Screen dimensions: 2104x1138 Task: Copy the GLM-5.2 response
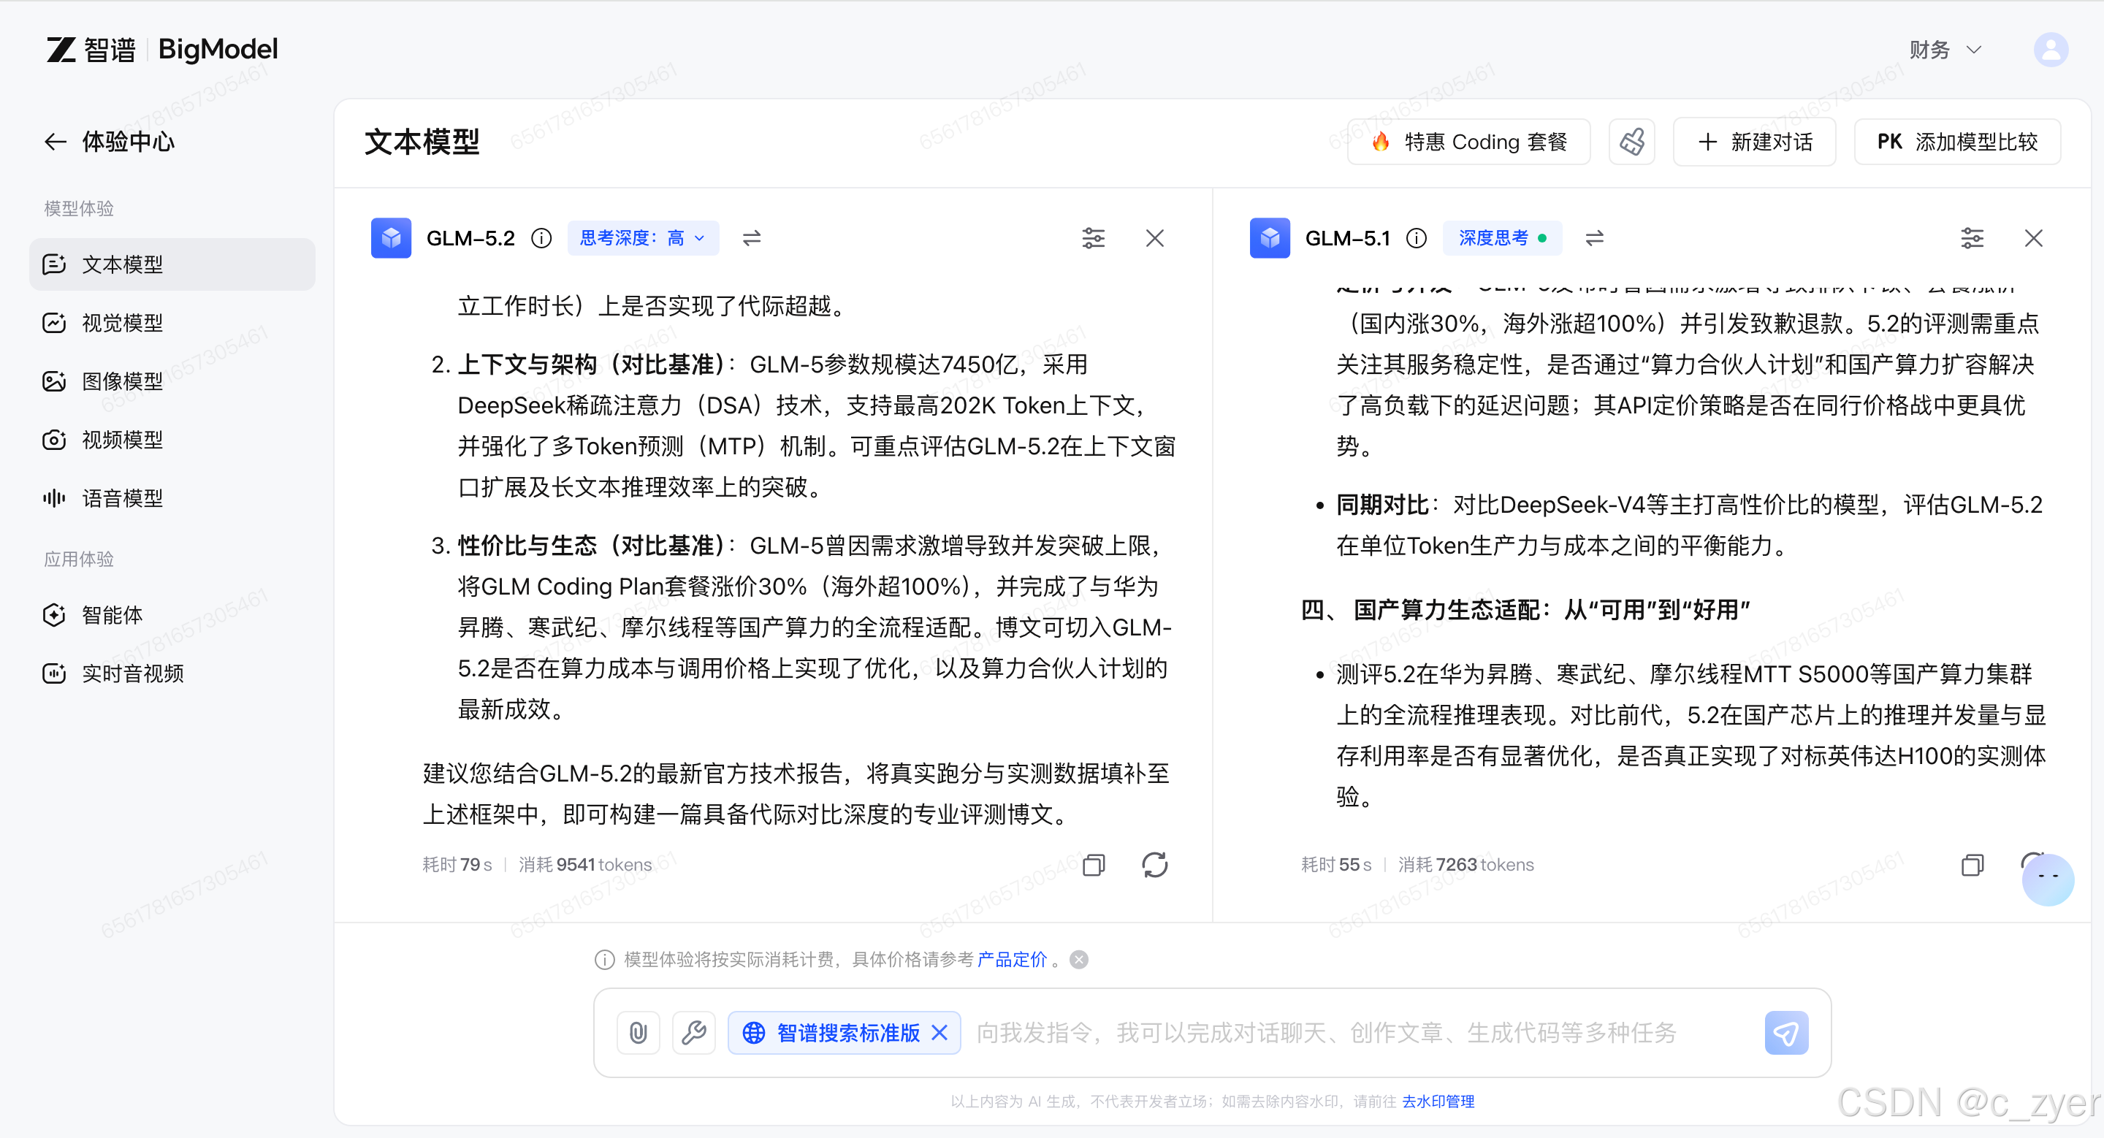tap(1094, 865)
